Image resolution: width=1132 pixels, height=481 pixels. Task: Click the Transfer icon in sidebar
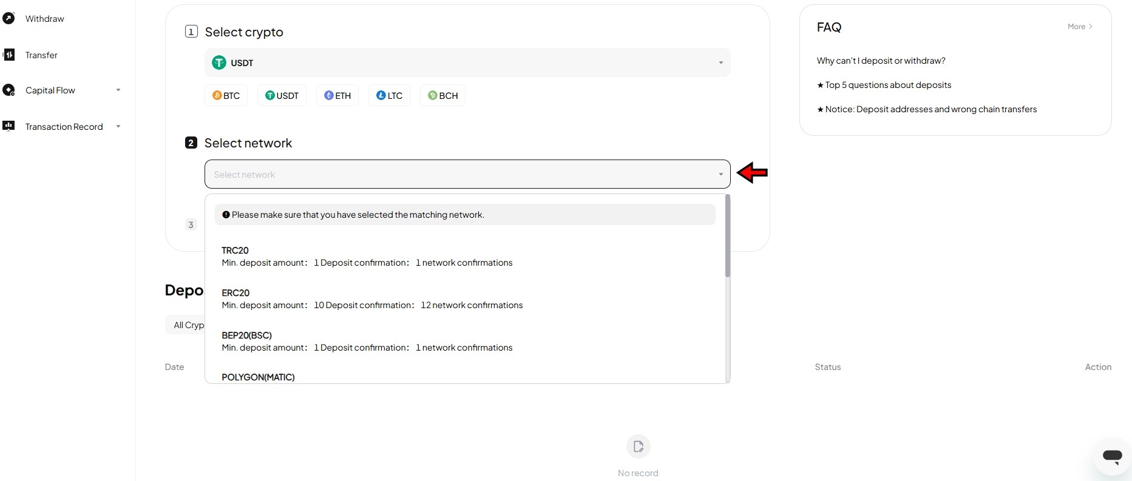(8, 55)
